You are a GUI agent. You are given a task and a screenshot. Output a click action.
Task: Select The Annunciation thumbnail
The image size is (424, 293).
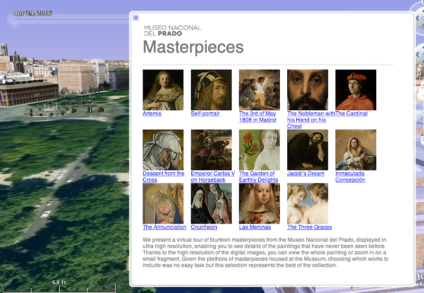pyautogui.click(x=163, y=203)
